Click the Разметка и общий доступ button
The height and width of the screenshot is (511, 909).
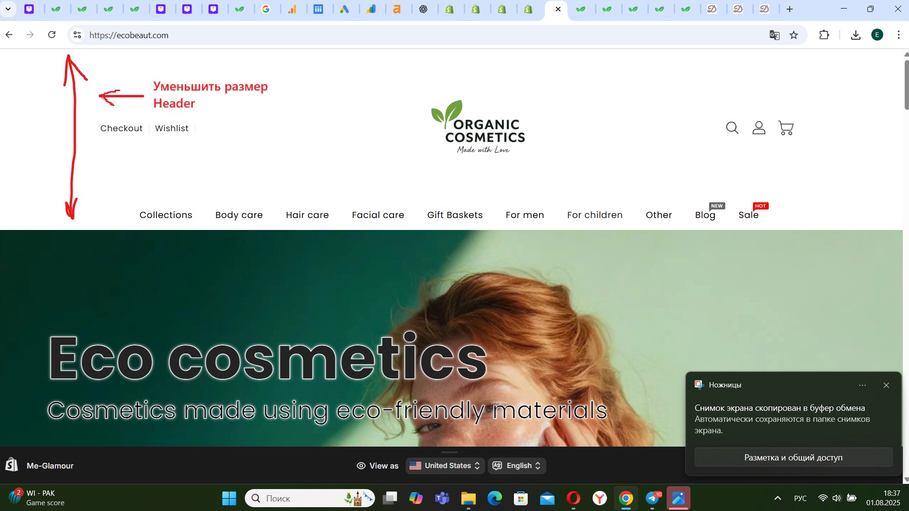pos(793,458)
